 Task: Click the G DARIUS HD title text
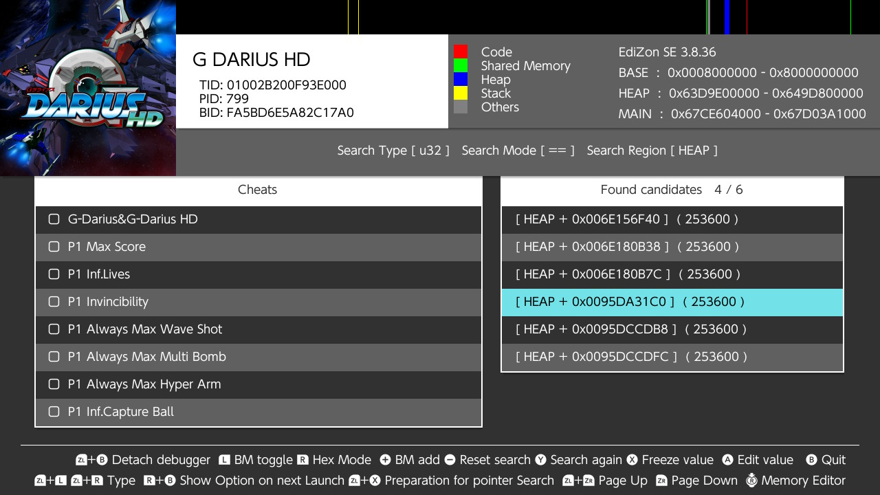(x=252, y=60)
